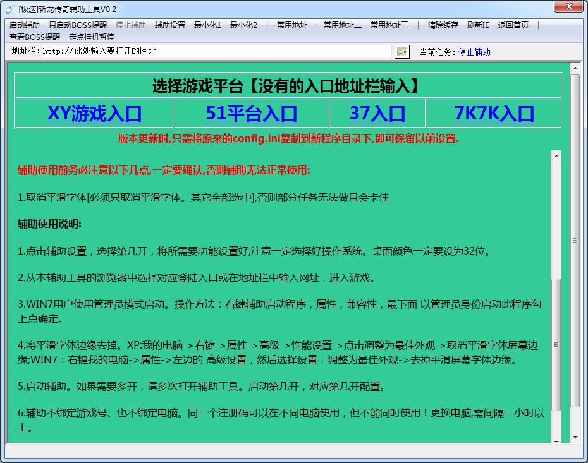
Task: Open the 常用地址二 address menu
Action: (x=343, y=25)
